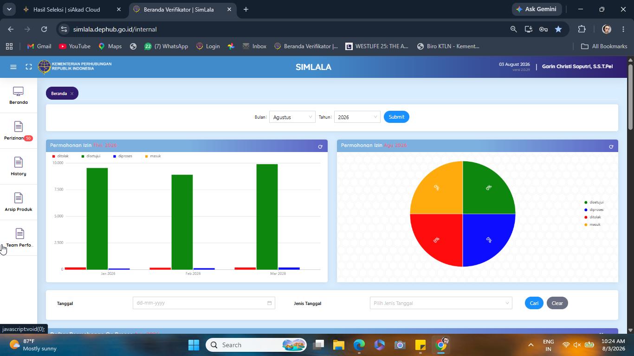Toggle masuk series in pie chart legend
This screenshot has width=634, height=356.
592,224
